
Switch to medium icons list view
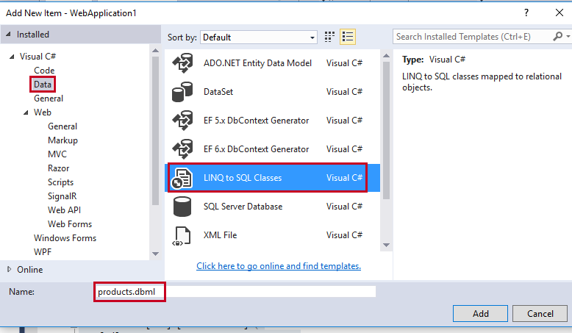[347, 37]
